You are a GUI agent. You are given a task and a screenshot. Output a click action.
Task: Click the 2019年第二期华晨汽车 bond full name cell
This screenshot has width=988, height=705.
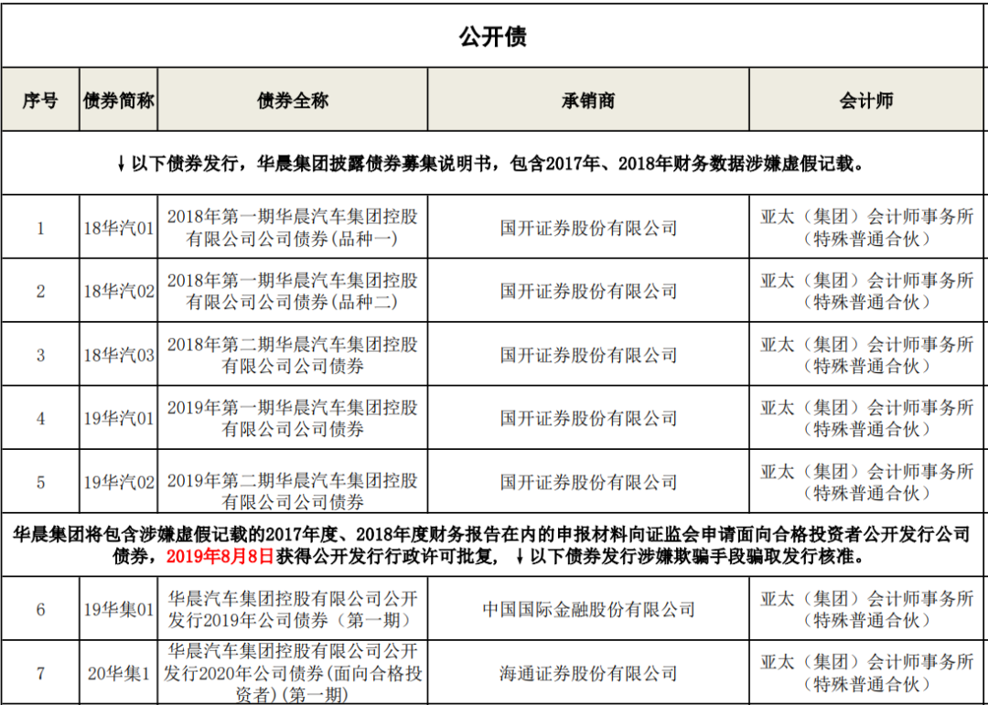(293, 491)
